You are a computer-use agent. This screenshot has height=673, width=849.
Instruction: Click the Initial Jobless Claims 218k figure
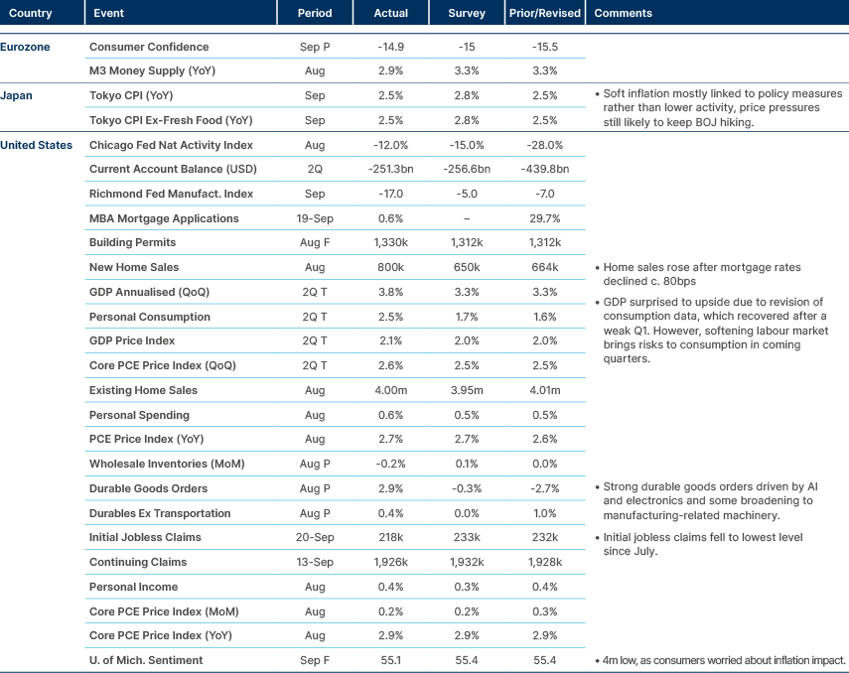coord(390,537)
